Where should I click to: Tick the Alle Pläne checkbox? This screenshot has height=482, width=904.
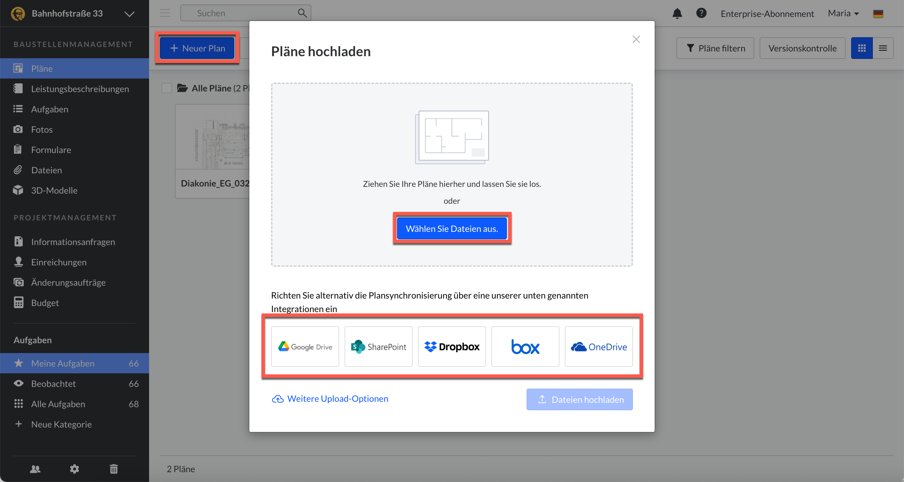point(167,88)
